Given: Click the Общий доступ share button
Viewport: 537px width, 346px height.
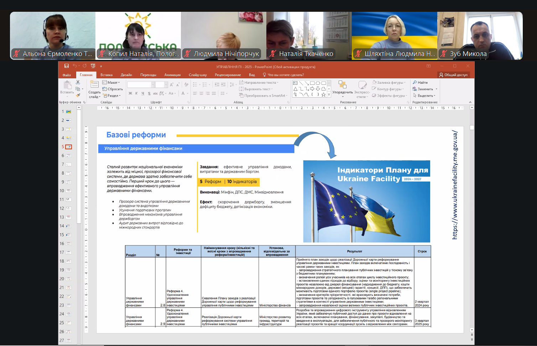Looking at the screenshot, I should tap(453, 75).
